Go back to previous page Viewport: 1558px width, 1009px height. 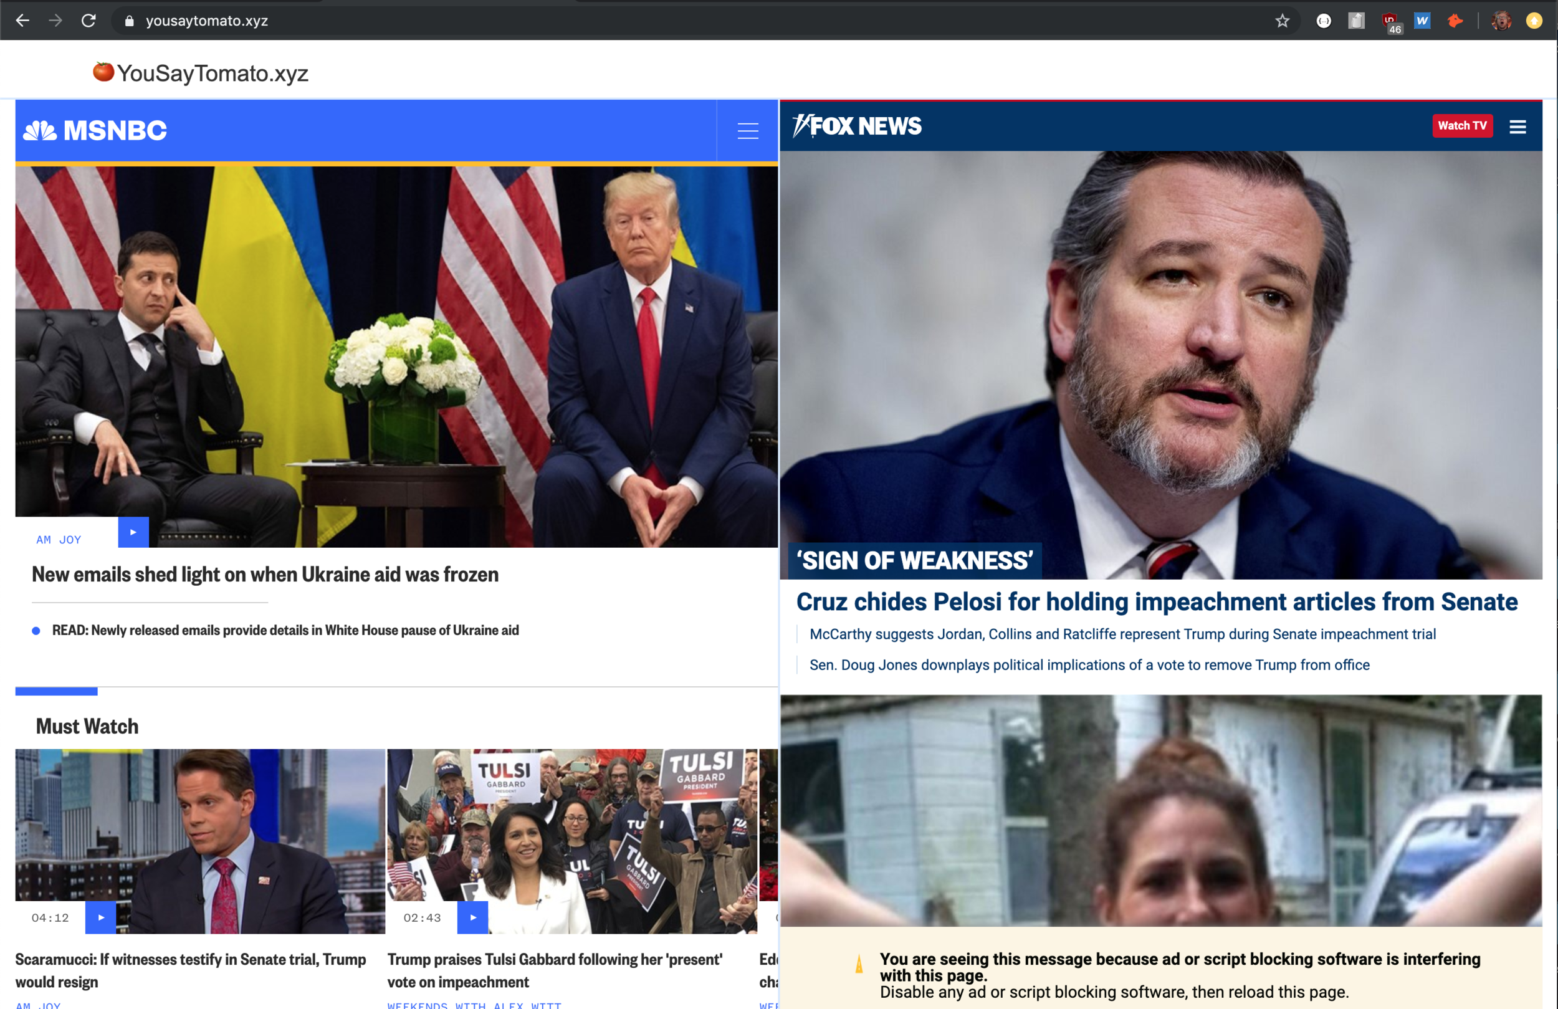(22, 21)
